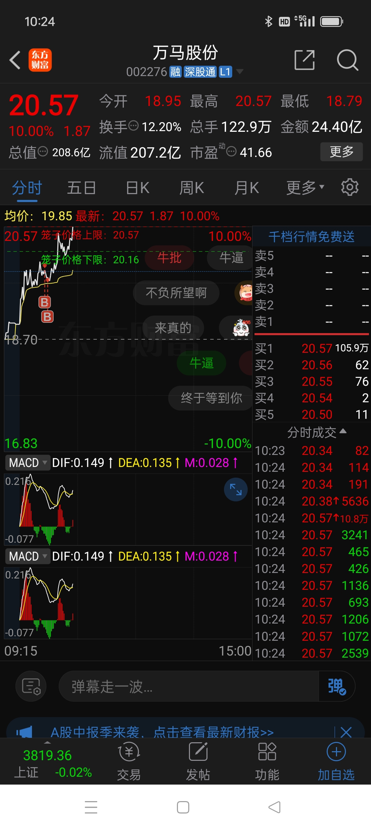Tap the share/export icon
371x830 pixels.
tap(305, 60)
